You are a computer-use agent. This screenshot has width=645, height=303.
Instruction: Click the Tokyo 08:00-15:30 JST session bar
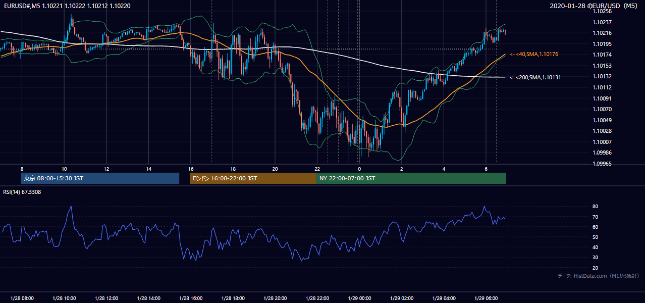click(100, 178)
